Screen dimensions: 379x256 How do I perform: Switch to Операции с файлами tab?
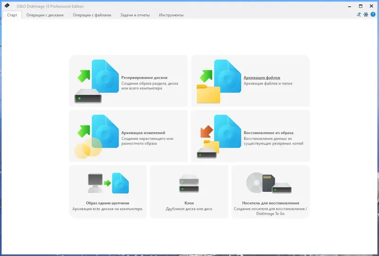click(92, 15)
